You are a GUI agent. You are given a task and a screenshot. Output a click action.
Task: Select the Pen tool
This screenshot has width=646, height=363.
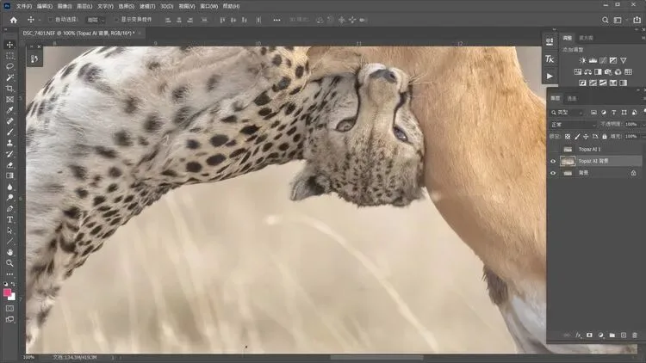point(9,209)
